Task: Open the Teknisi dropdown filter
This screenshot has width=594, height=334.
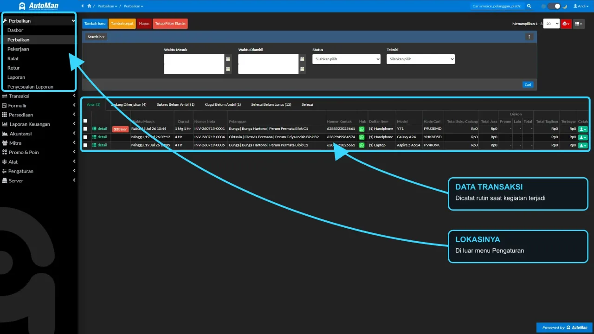Action: click(x=420, y=59)
